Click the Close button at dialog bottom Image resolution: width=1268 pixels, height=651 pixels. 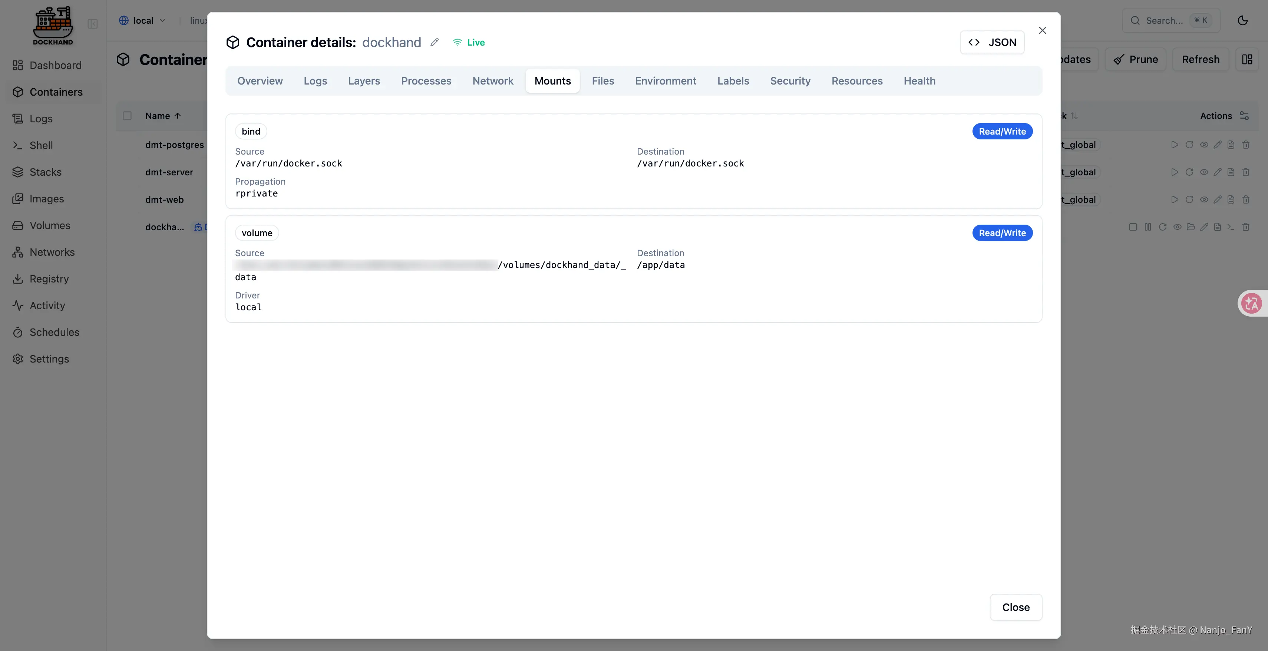(1016, 607)
